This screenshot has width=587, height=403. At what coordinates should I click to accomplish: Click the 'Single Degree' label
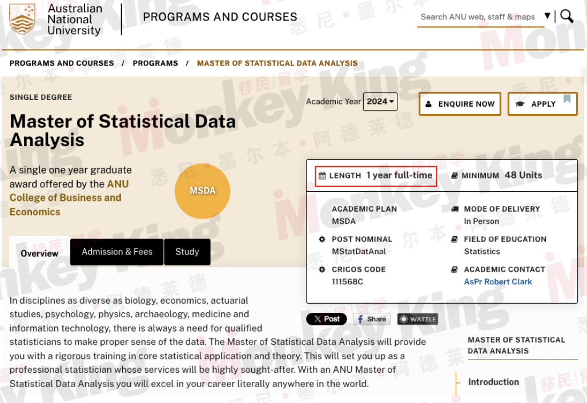[x=41, y=97]
